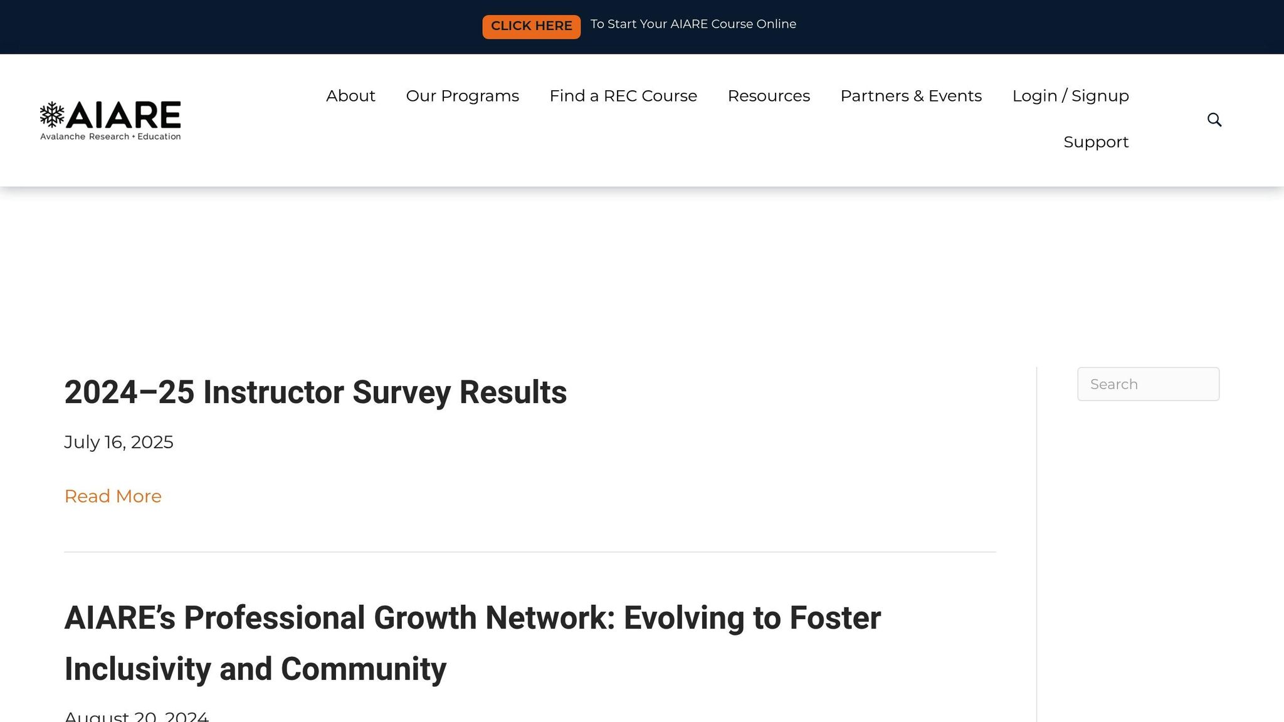Click 'To Start Your AIARE Course Online' text
The width and height of the screenshot is (1284, 722).
[693, 24]
